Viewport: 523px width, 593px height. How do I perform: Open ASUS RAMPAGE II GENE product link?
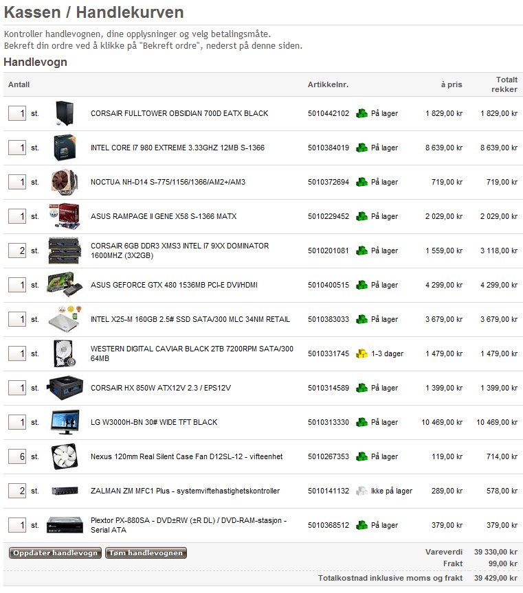[164, 216]
